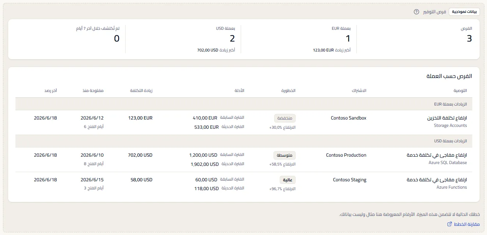Click the 1,902,00 USD recent period value

[x=205, y=164]
